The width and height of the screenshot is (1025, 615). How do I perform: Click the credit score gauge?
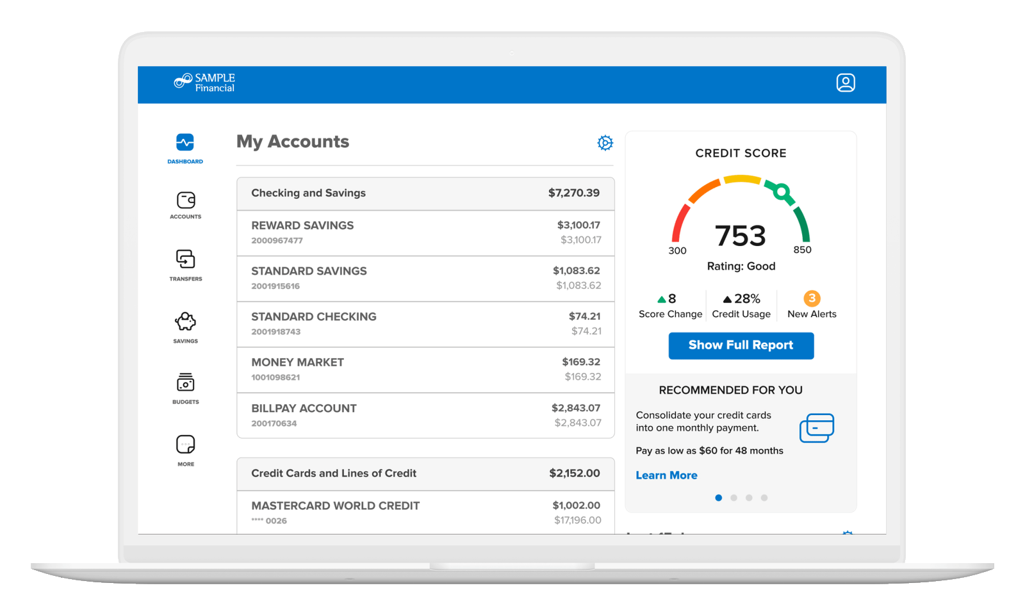(741, 218)
